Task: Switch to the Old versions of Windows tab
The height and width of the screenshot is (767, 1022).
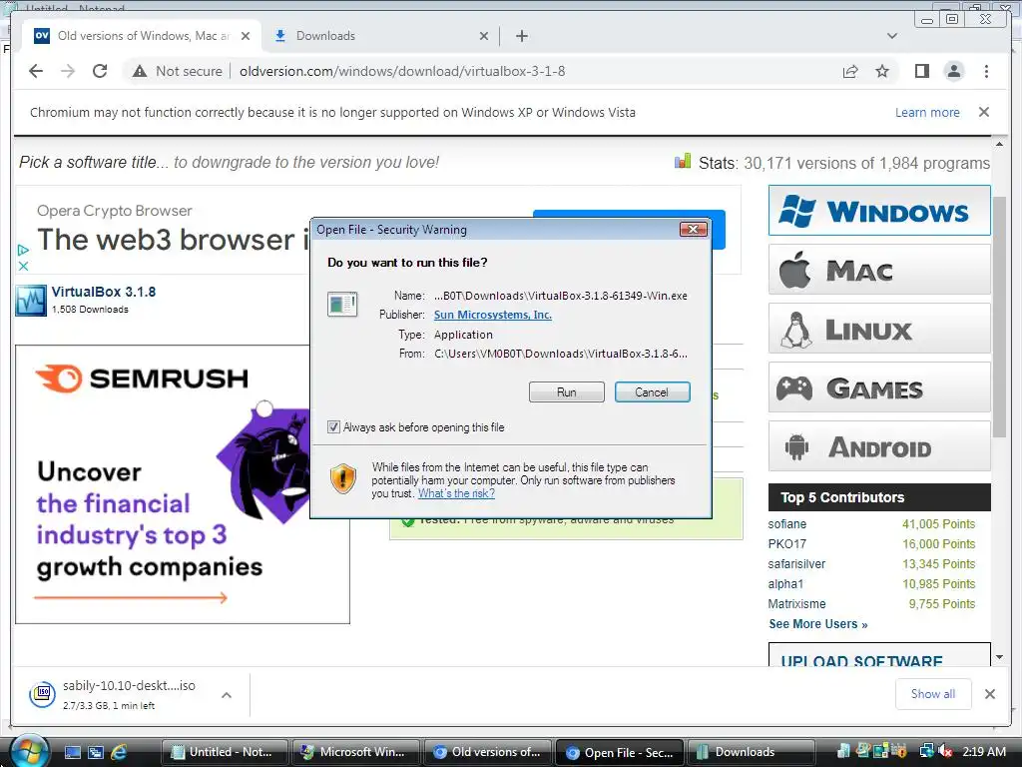Action: [142, 36]
